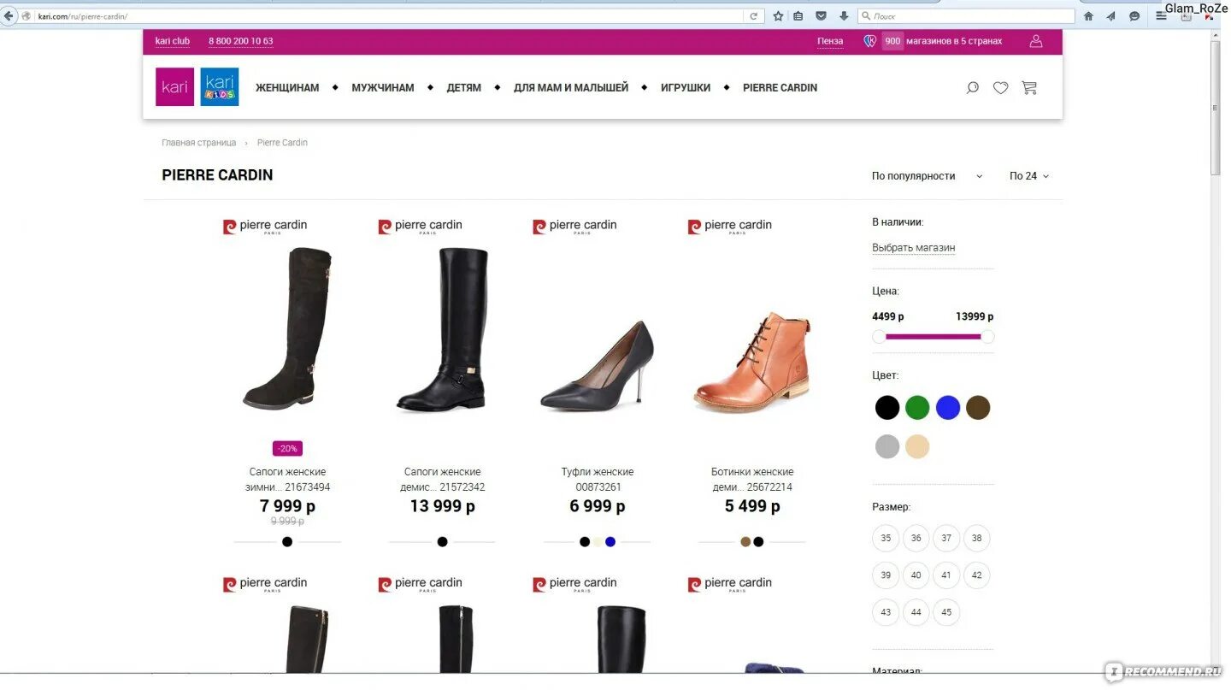1231x690 pixels.
Task: Select the black color filter
Action: [887, 408]
